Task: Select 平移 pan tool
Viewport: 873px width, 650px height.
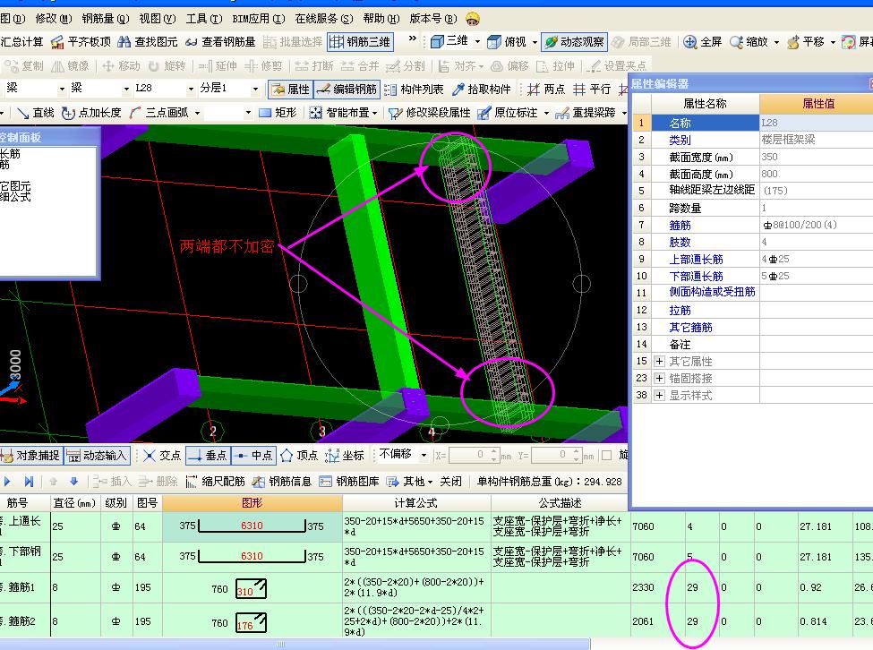Action: click(x=806, y=42)
